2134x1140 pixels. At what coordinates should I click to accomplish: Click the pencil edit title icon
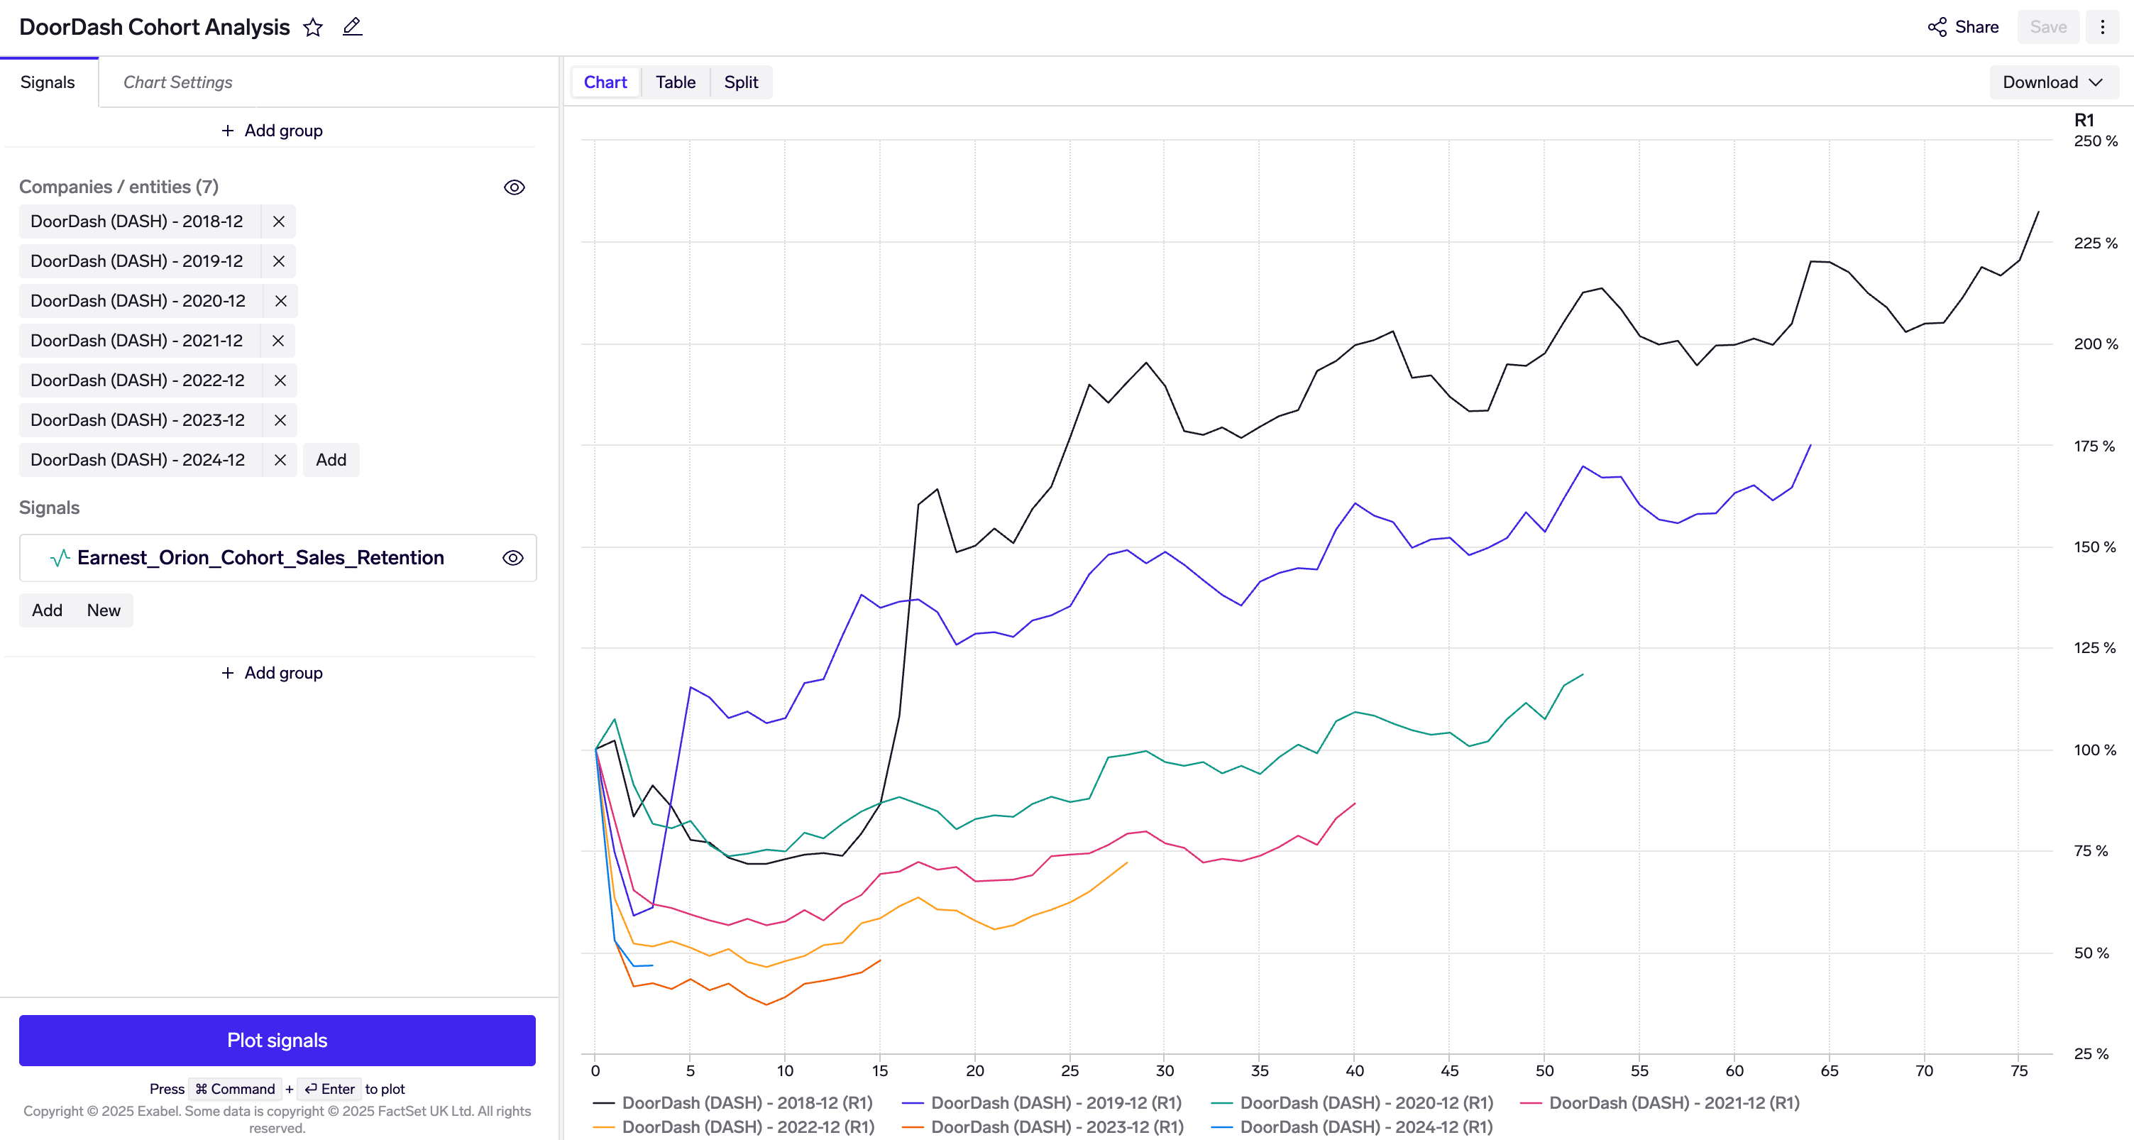[x=352, y=28]
